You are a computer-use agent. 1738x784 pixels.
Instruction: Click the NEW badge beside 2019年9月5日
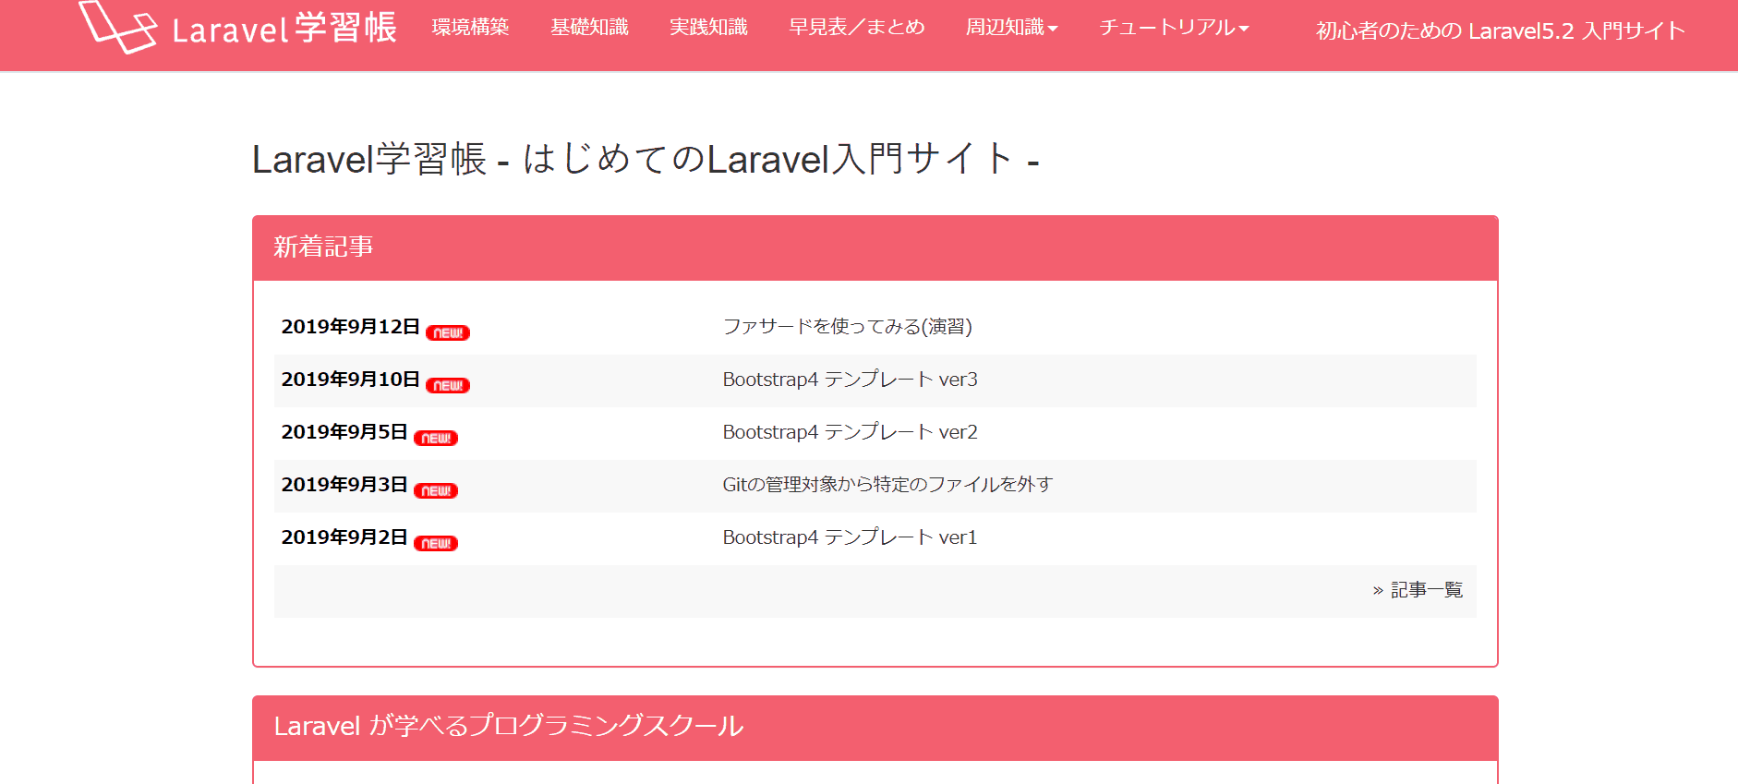(x=436, y=438)
